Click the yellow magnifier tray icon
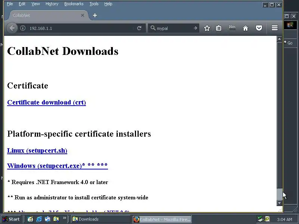Screen dimensions: 299x224 pyautogui.click(x=267, y=219)
